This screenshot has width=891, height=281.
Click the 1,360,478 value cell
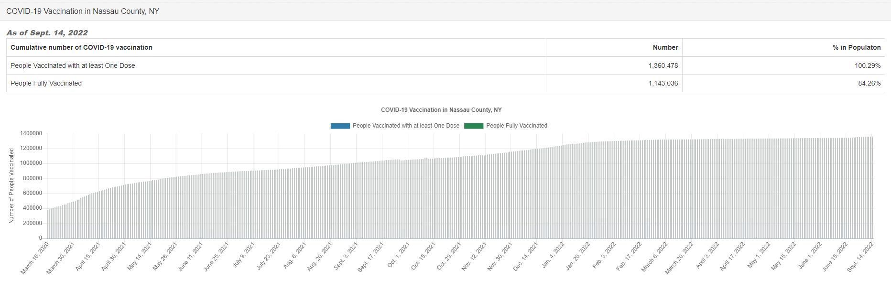[663, 65]
